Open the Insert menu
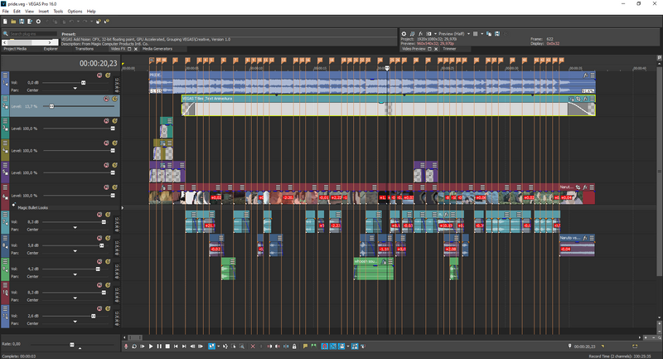Image resolution: width=663 pixels, height=359 pixels. [43, 12]
